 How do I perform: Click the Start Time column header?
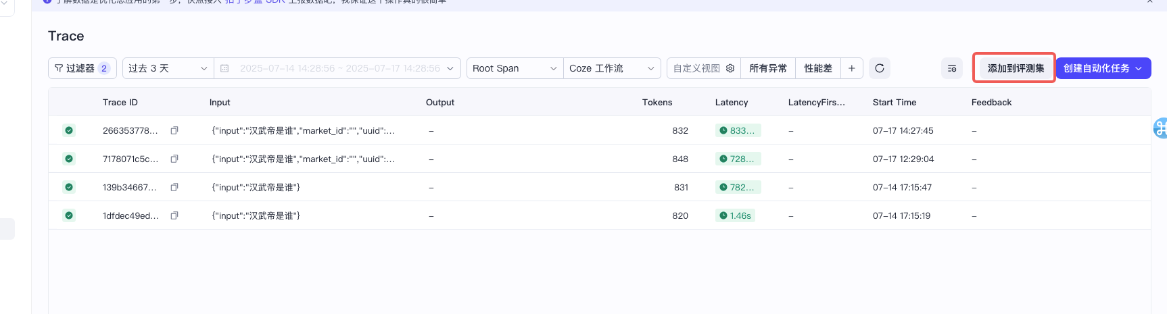[895, 102]
